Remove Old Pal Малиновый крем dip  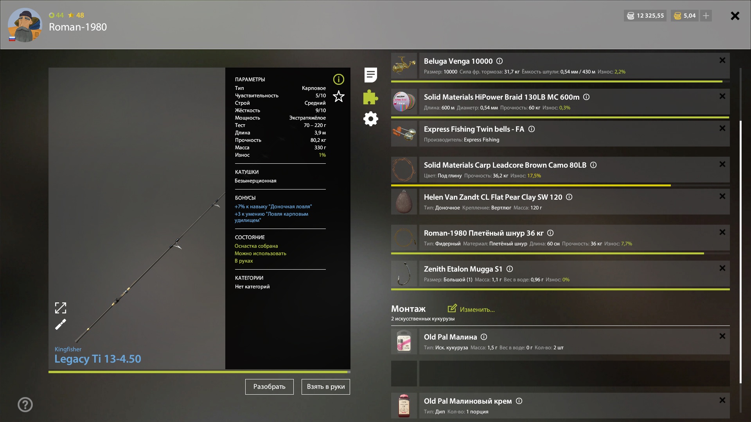pos(722,400)
